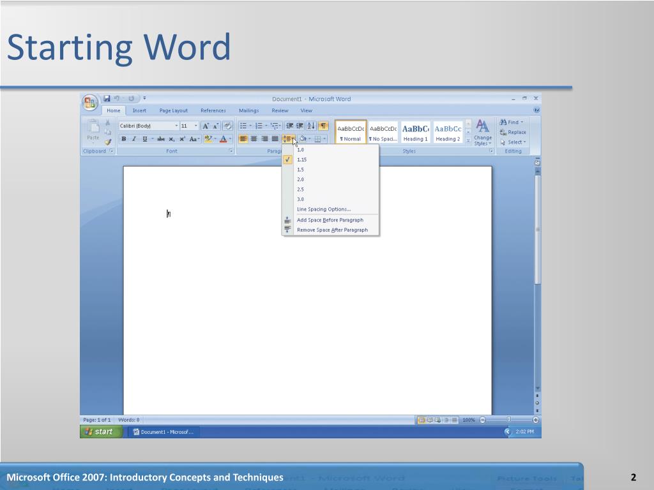654x490 pixels.
Task: Click the 100% zoom level indicator
Action: pos(469,420)
